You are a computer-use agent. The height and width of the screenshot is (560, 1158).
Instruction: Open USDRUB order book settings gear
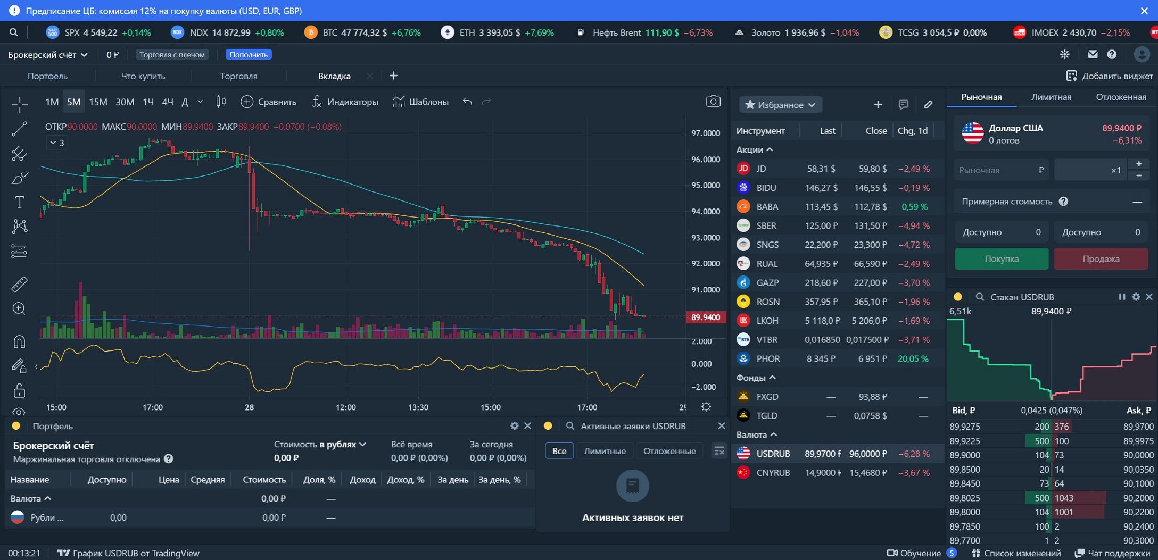1136,297
